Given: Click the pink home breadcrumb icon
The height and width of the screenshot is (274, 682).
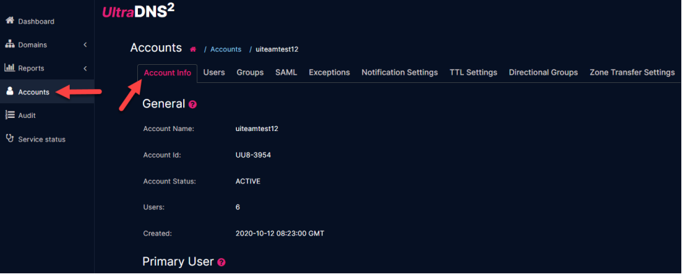Looking at the screenshot, I should pos(193,50).
